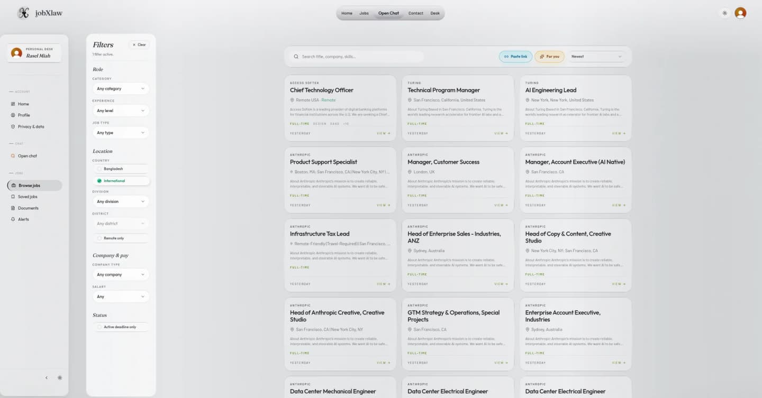View the GTM Strategy & Operations job
Screen dimensions: 762x398
coord(501,363)
